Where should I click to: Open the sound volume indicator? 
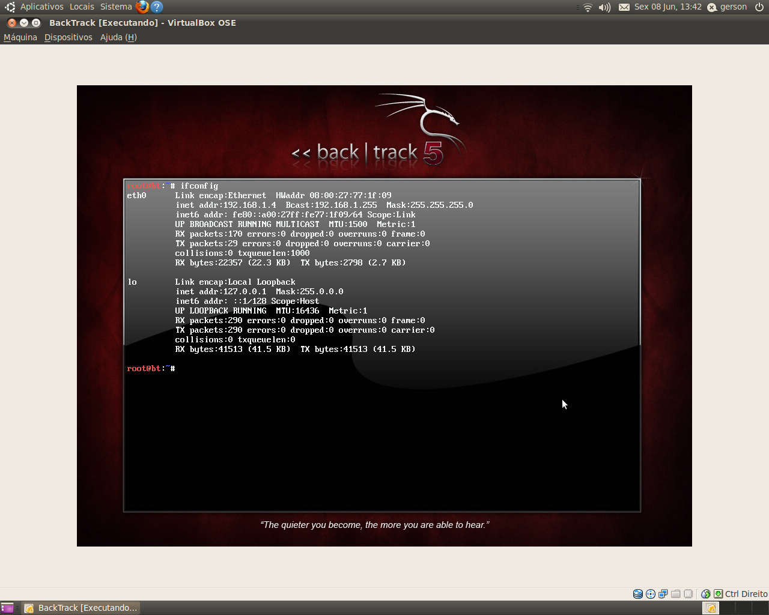coord(604,7)
